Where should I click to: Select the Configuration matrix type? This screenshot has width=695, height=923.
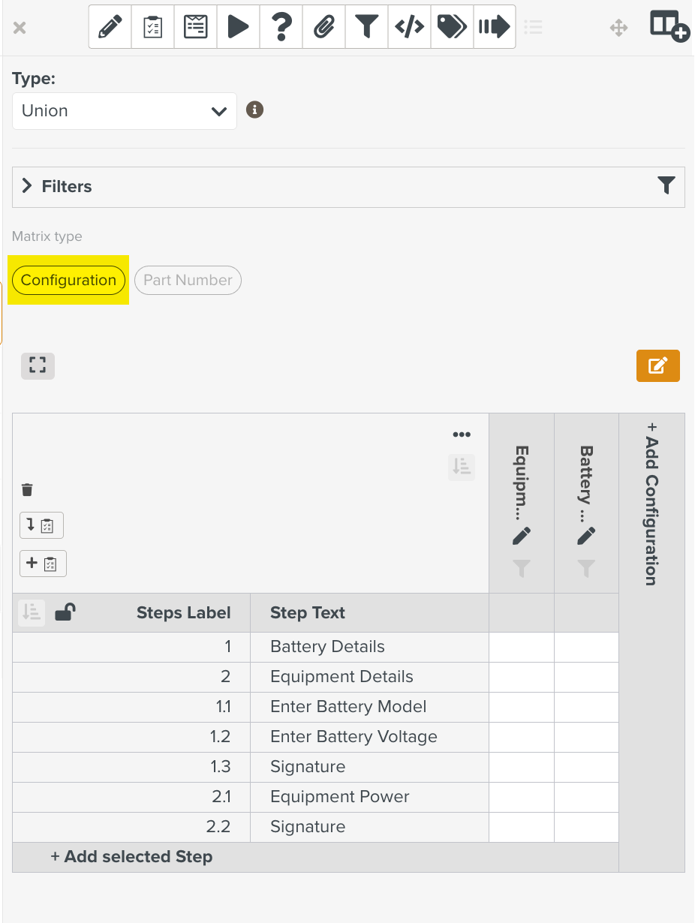(x=68, y=280)
